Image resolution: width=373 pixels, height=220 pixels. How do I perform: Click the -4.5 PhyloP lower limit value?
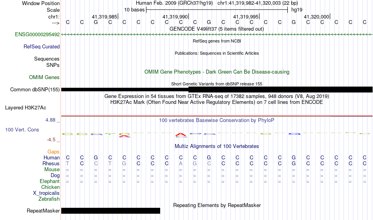point(51,139)
